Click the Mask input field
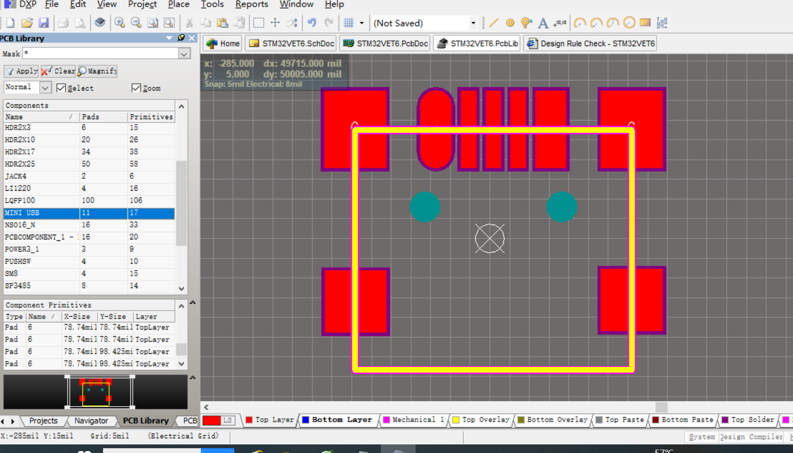 click(101, 54)
